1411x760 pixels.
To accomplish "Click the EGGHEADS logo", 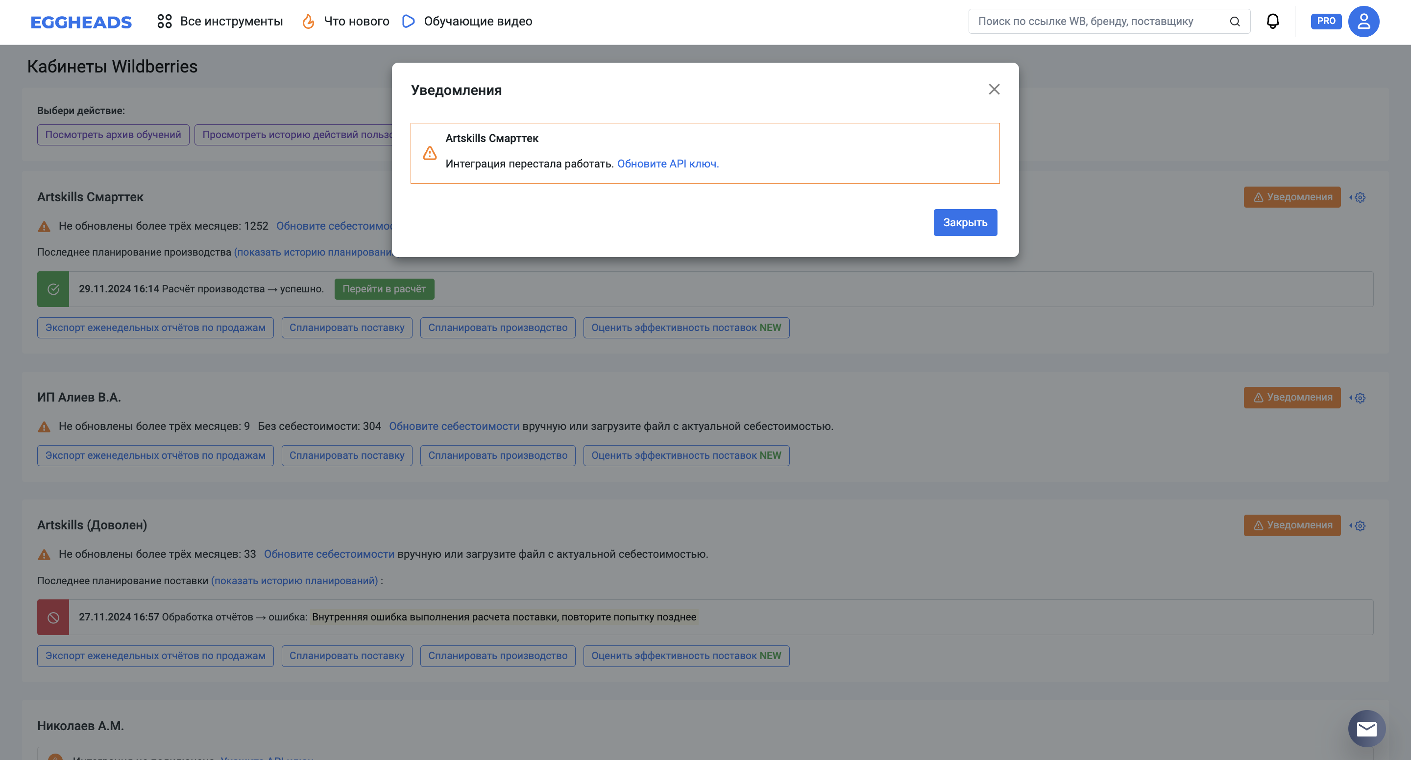I will 81,22.
